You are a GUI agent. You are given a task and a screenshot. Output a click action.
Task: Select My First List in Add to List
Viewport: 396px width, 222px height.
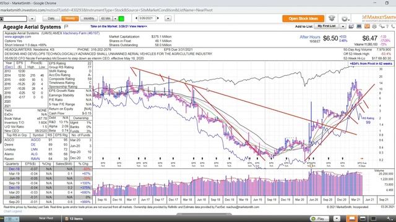coord(327,26)
